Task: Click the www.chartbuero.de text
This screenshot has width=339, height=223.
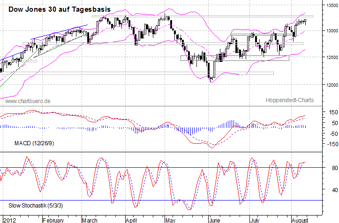Action: click(28, 101)
